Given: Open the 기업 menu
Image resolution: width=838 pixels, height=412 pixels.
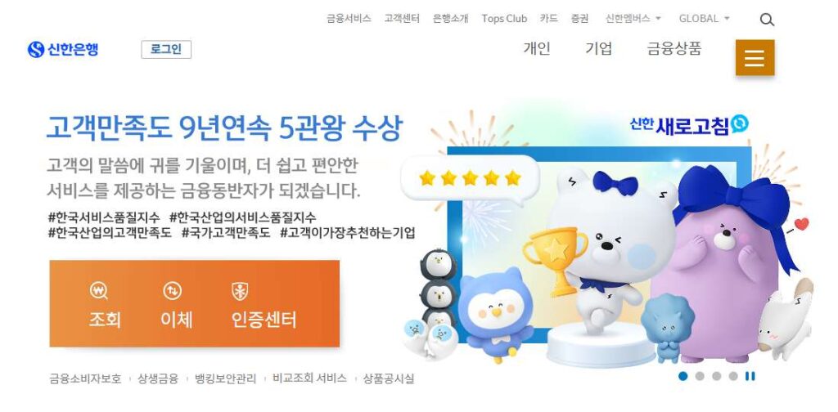Looking at the screenshot, I should pyautogui.click(x=598, y=48).
